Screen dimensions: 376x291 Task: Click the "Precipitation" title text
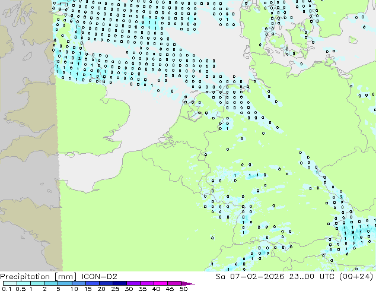point(25,277)
